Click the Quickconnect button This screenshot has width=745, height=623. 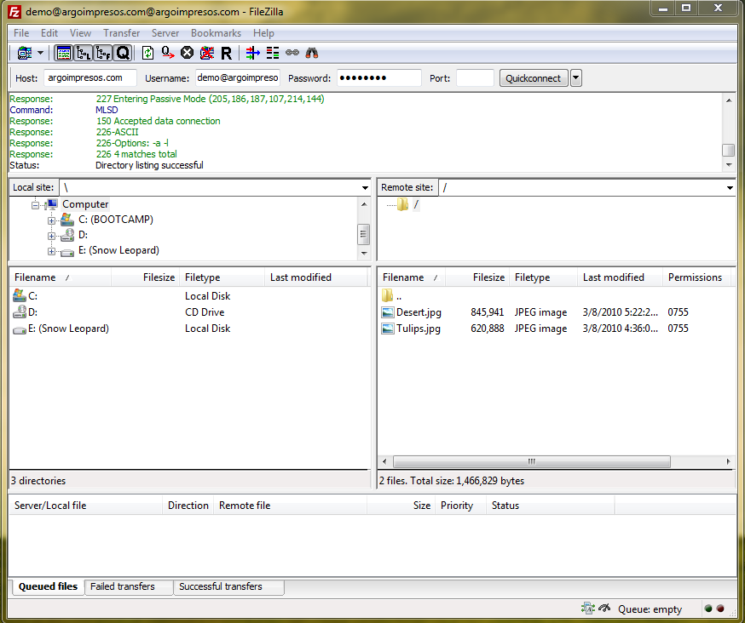tap(534, 78)
